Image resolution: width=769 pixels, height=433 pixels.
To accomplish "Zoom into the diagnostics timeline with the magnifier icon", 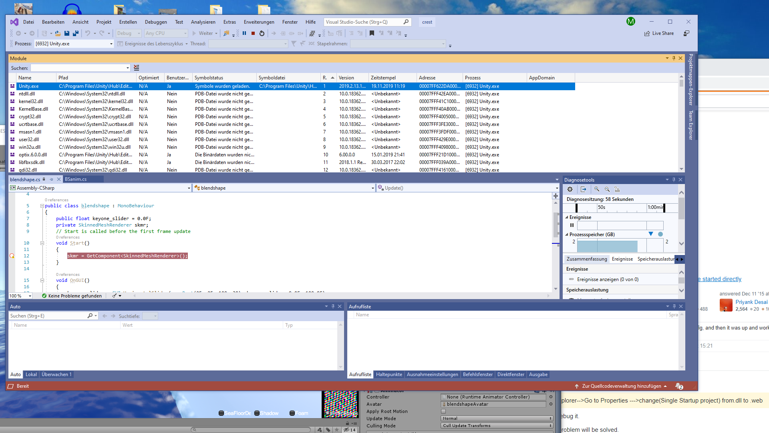I will click(597, 189).
